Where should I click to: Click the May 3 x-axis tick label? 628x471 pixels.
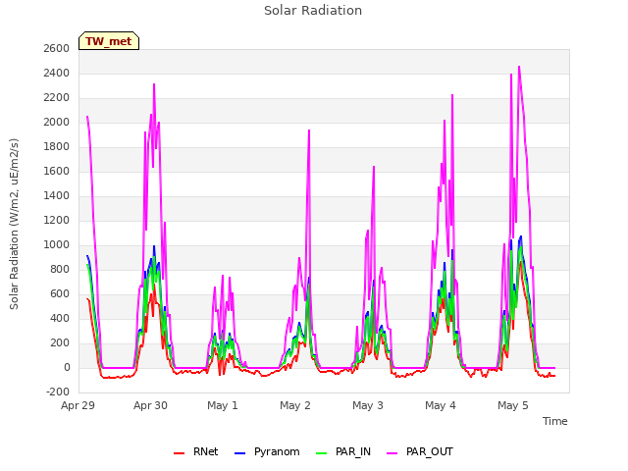click(x=368, y=405)
